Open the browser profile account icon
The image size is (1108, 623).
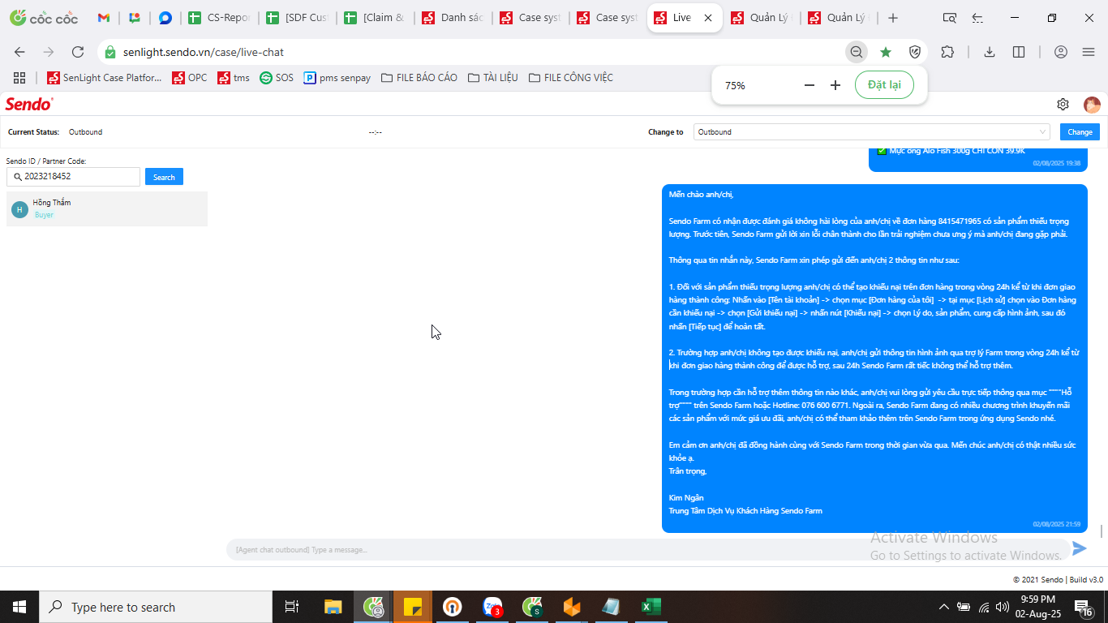(x=1061, y=52)
